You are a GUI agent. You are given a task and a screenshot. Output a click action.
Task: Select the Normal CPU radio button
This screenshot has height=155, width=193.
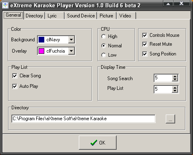[104, 46]
